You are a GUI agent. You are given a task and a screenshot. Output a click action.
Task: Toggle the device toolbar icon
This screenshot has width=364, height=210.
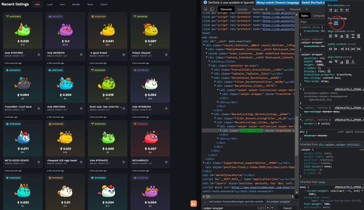212,9
